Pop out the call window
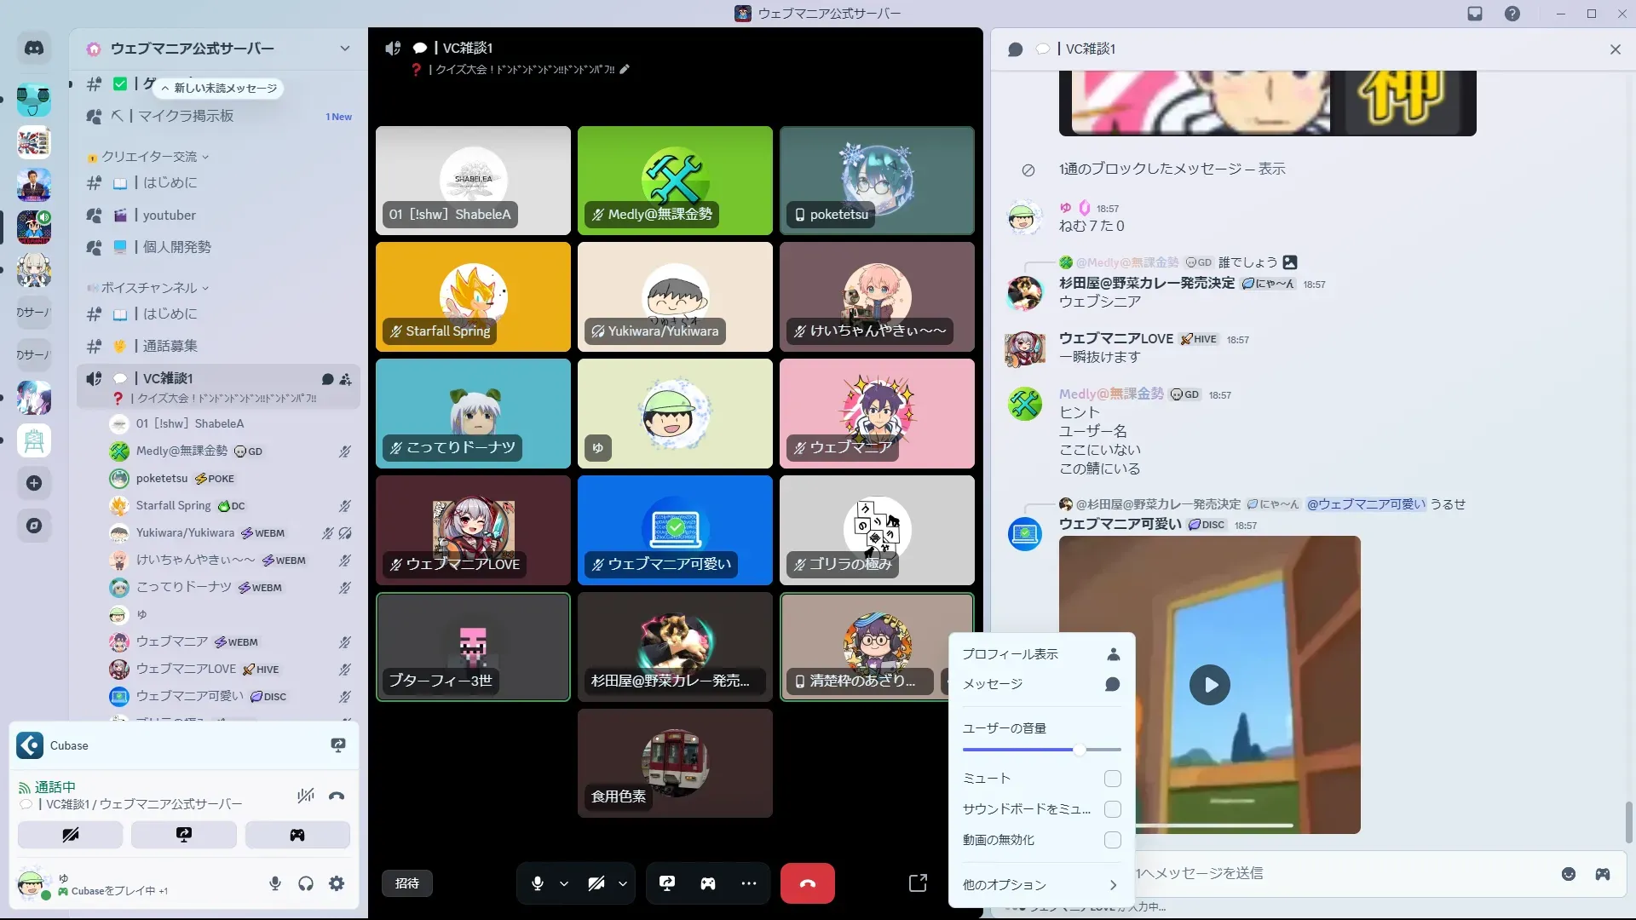Image resolution: width=1636 pixels, height=920 pixels. click(918, 883)
